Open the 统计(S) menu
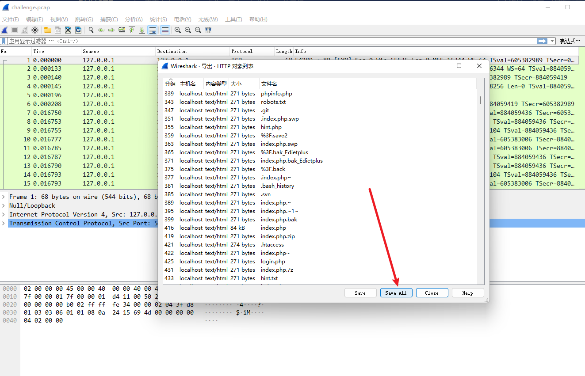This screenshot has width=585, height=376. click(158, 19)
